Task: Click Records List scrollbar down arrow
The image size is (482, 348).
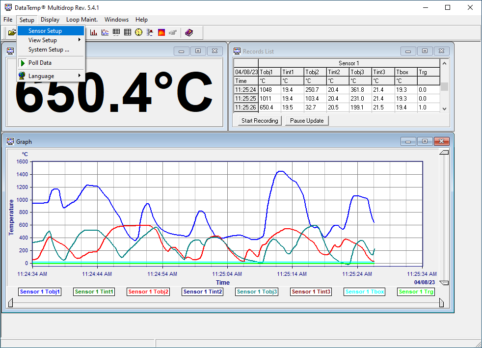Action: (x=444, y=108)
